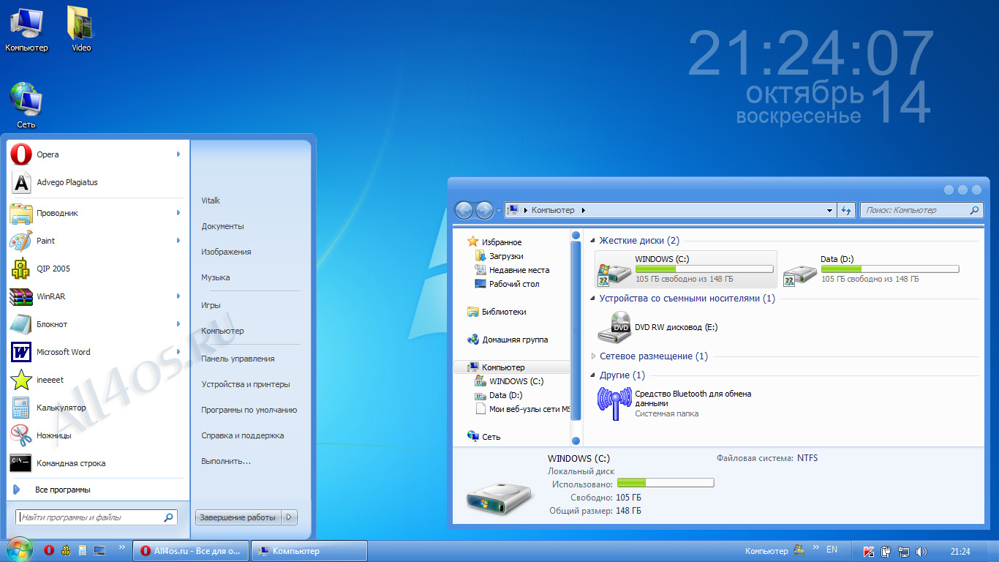Click the Explorer Back button
The image size is (999, 562).
464,211
